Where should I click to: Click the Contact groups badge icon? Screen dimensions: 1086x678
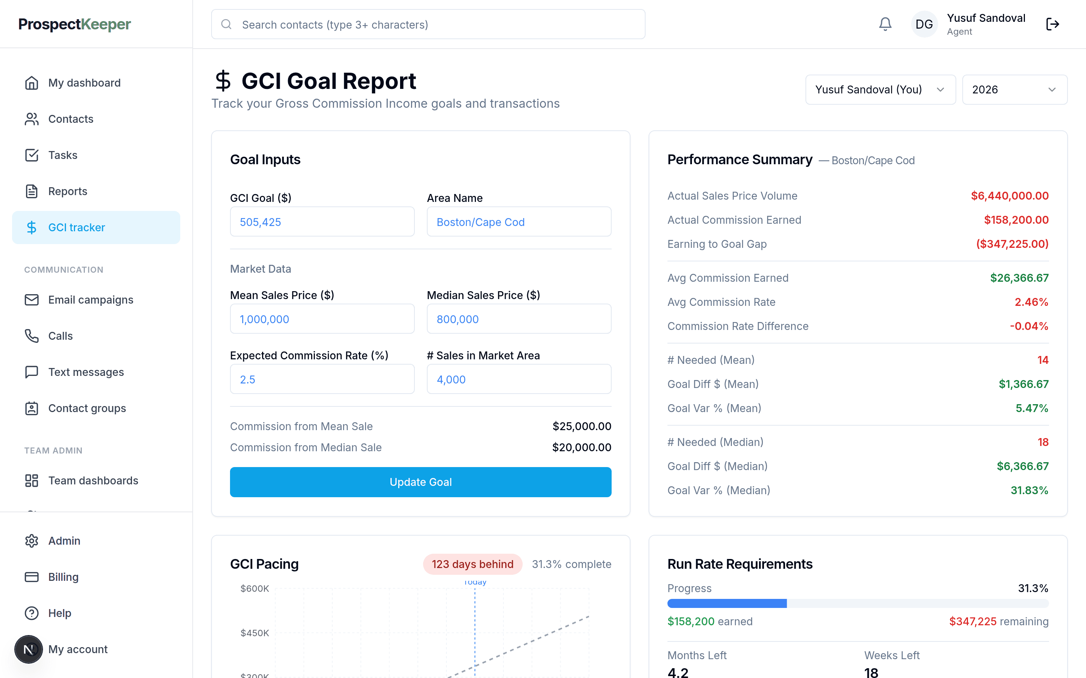(31, 408)
